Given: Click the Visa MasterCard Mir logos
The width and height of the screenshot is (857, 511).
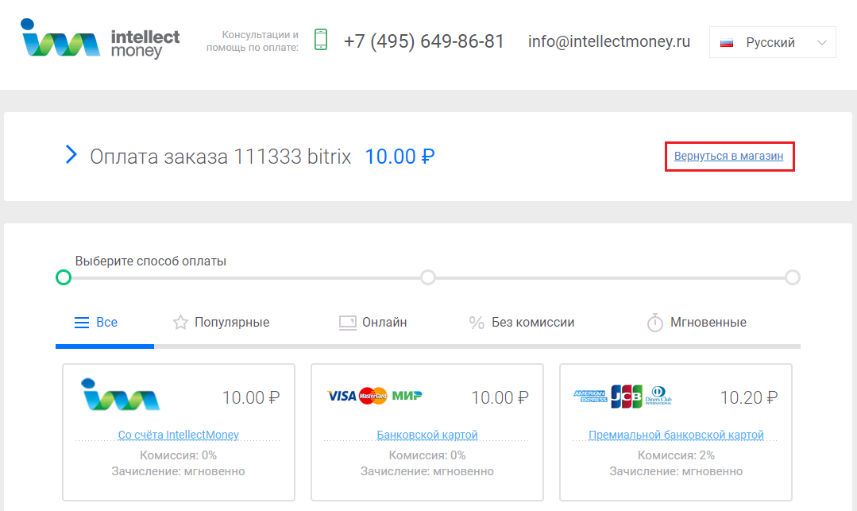Looking at the screenshot, I should pos(374,396).
